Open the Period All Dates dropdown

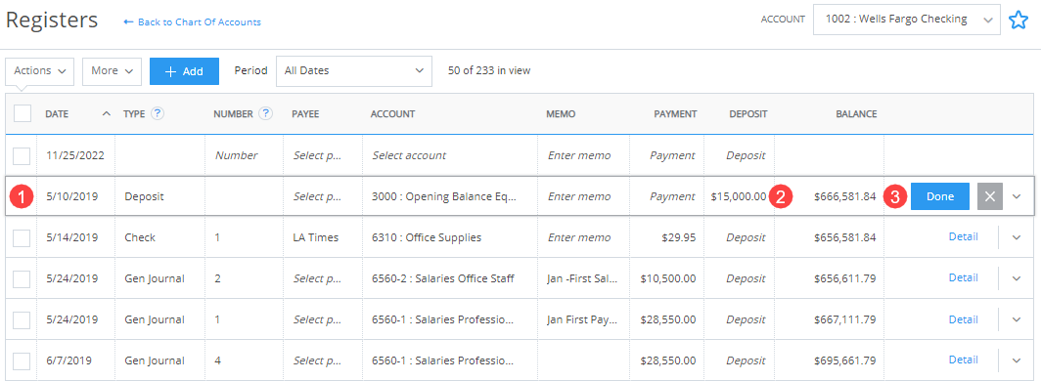tap(354, 71)
